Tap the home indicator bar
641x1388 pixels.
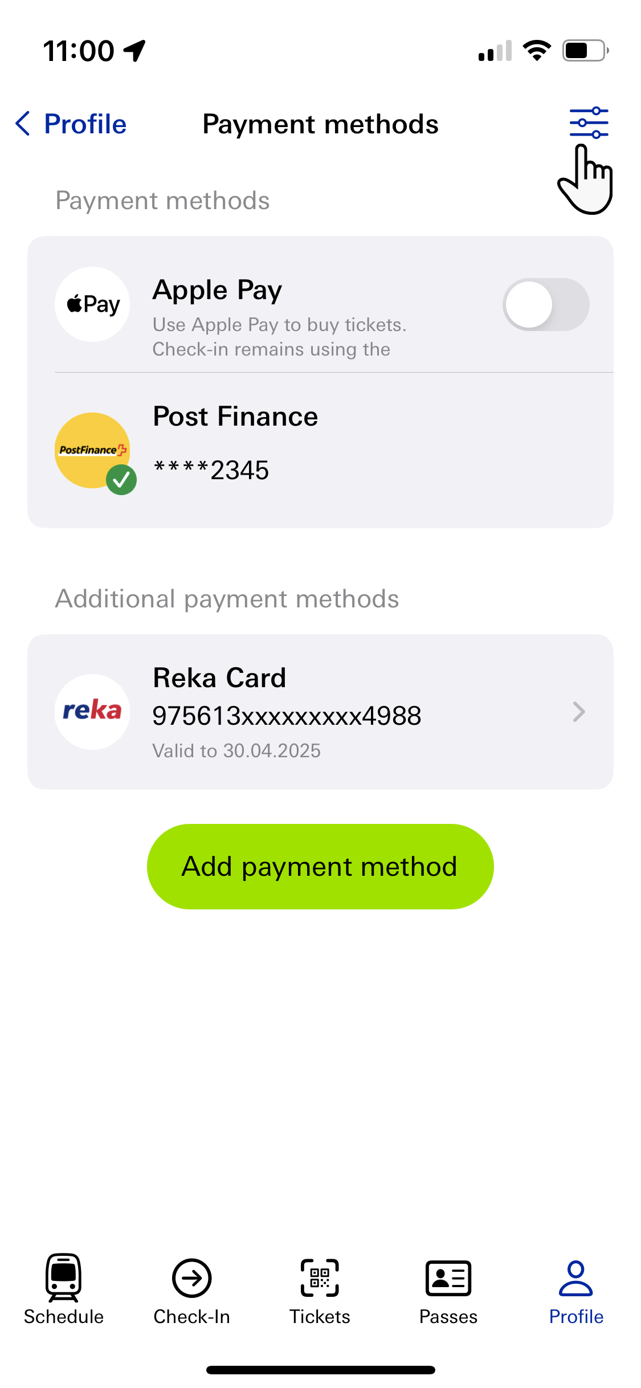coord(320,1370)
